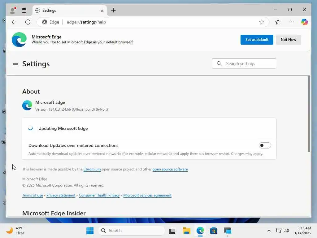Open the Favorites list icon
Viewport: 317px width, 238px height.
click(x=278, y=22)
